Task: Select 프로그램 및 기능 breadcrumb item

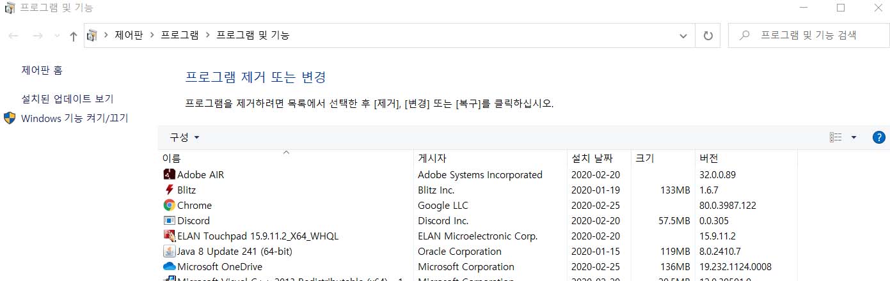Action: click(x=253, y=36)
